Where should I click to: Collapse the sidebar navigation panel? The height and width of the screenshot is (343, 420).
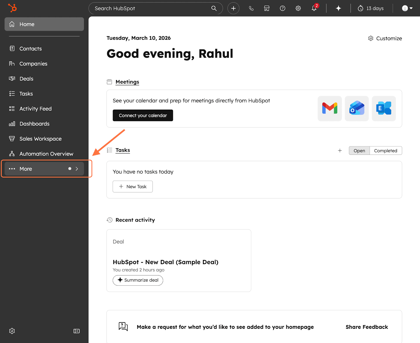coord(76,331)
